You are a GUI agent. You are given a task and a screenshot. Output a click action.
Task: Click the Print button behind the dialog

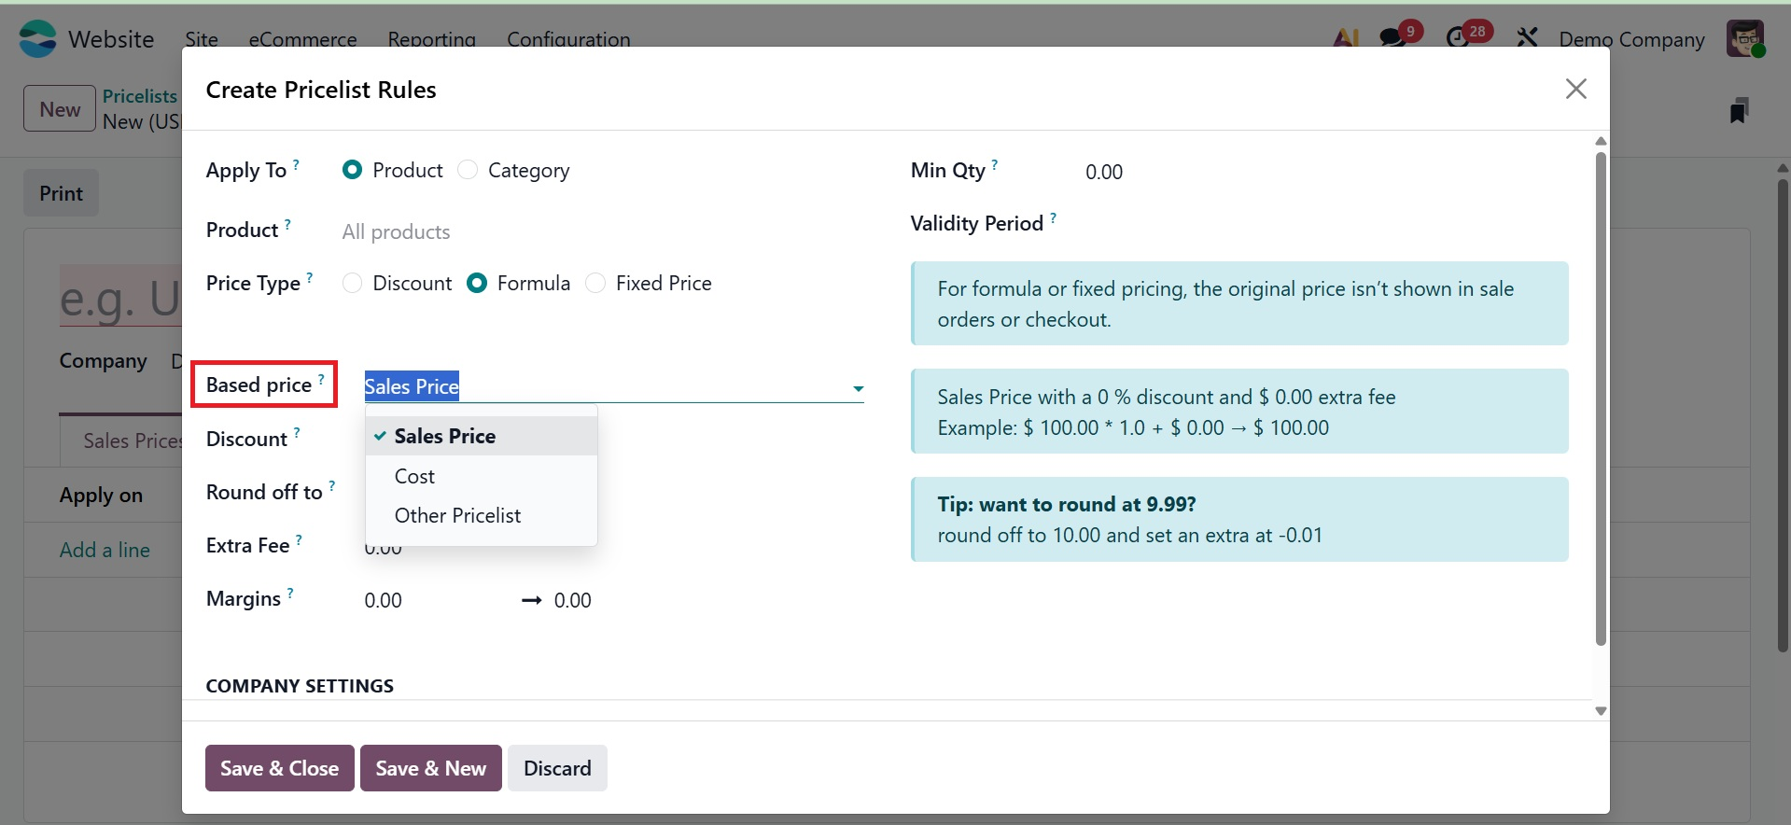click(x=62, y=193)
